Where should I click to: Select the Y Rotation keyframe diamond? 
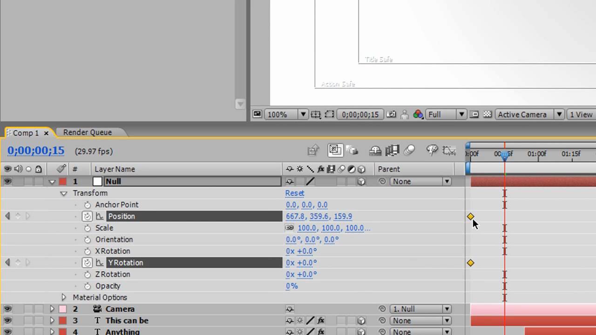(470, 263)
